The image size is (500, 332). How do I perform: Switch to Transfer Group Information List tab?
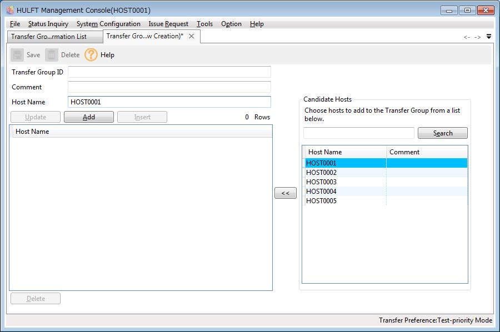point(55,37)
